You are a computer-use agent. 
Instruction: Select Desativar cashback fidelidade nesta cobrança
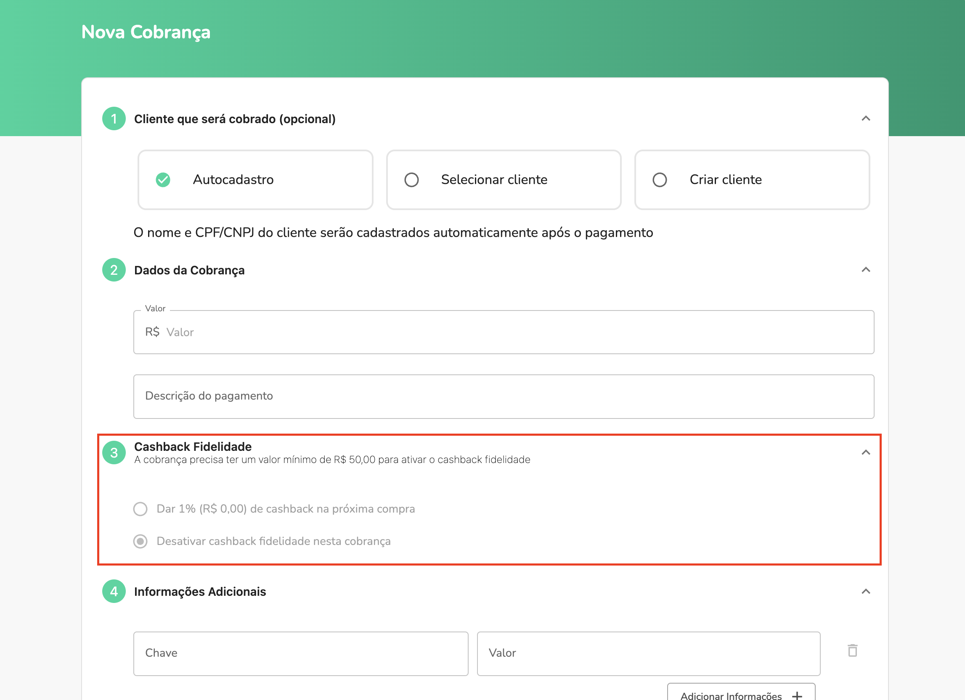pyautogui.click(x=141, y=542)
